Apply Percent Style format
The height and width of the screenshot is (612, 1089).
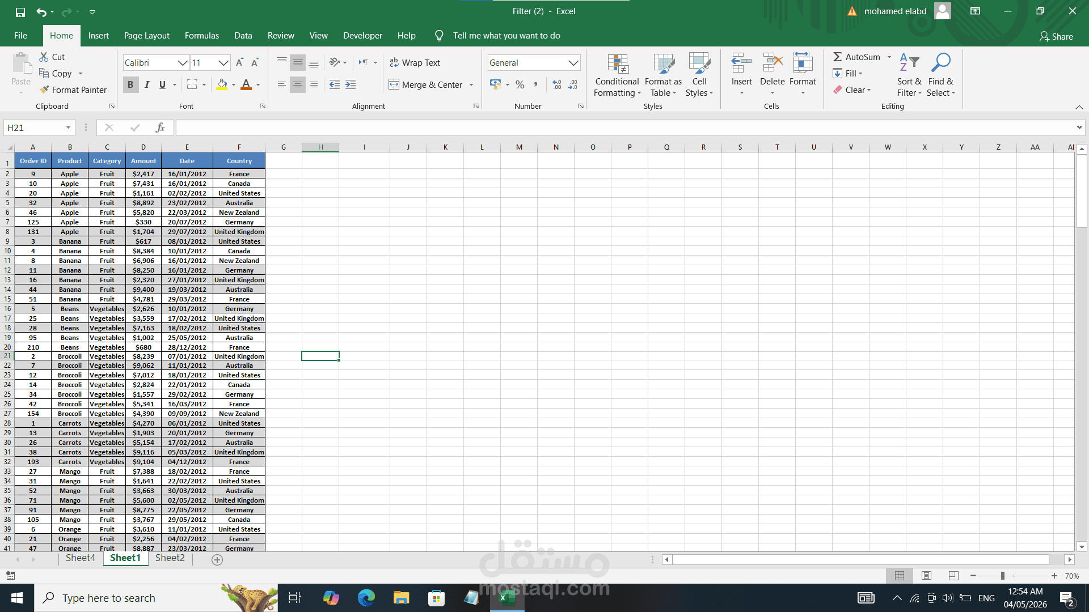tap(520, 84)
